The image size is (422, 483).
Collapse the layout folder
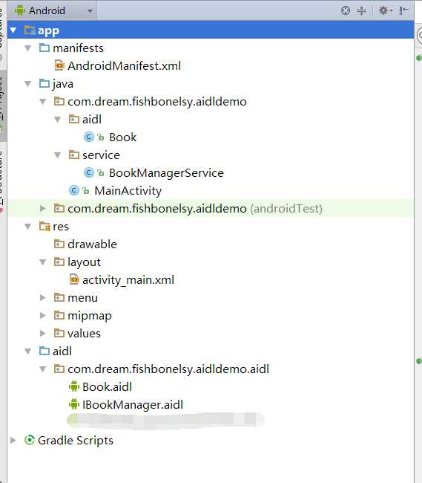pos(43,262)
